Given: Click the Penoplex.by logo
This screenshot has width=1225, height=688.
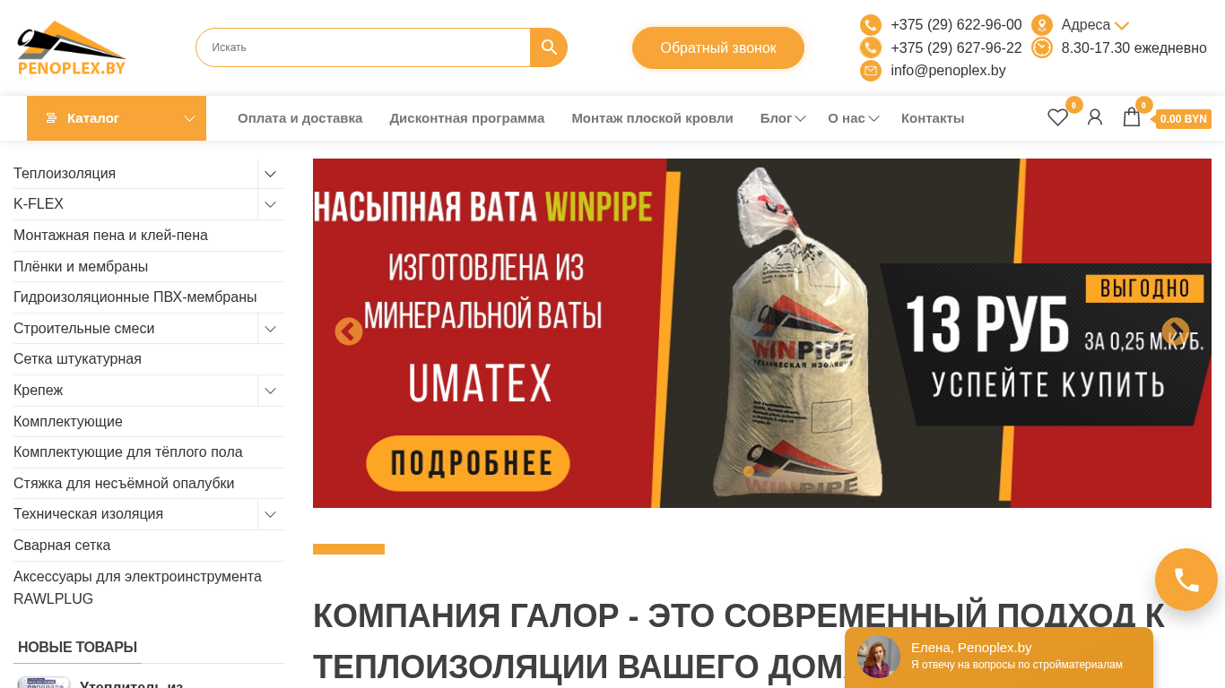Looking at the screenshot, I should pos(72,47).
